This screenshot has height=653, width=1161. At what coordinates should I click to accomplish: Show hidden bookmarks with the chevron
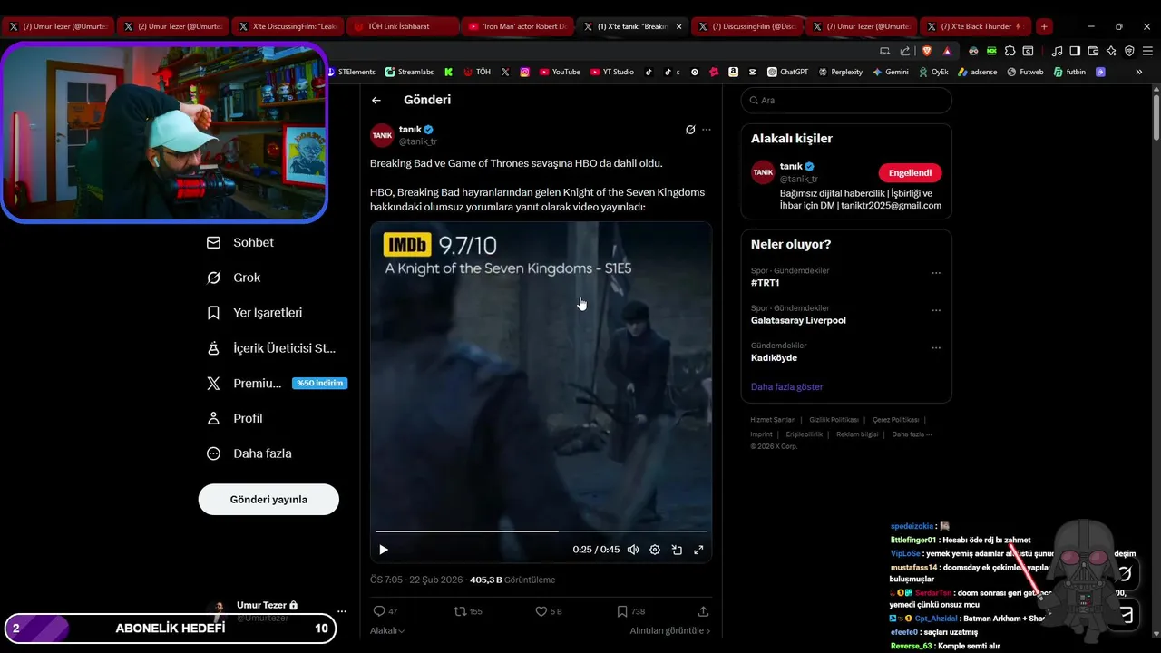coord(1139,72)
